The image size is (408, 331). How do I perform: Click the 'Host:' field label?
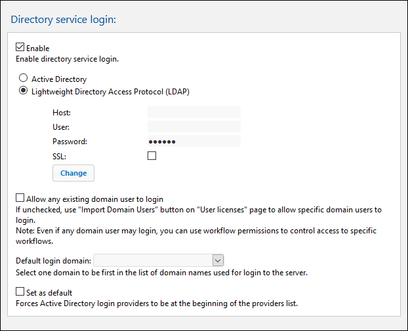(x=62, y=113)
